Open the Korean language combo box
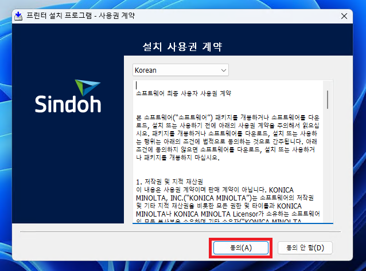Viewport: 366px width, 271px height. point(180,70)
